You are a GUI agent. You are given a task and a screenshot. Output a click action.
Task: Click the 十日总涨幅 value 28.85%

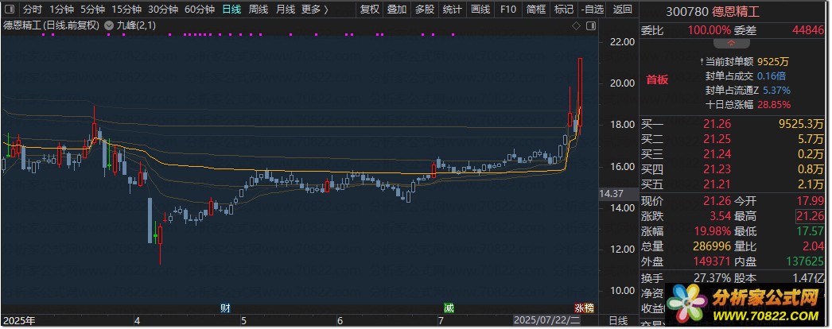(x=774, y=105)
